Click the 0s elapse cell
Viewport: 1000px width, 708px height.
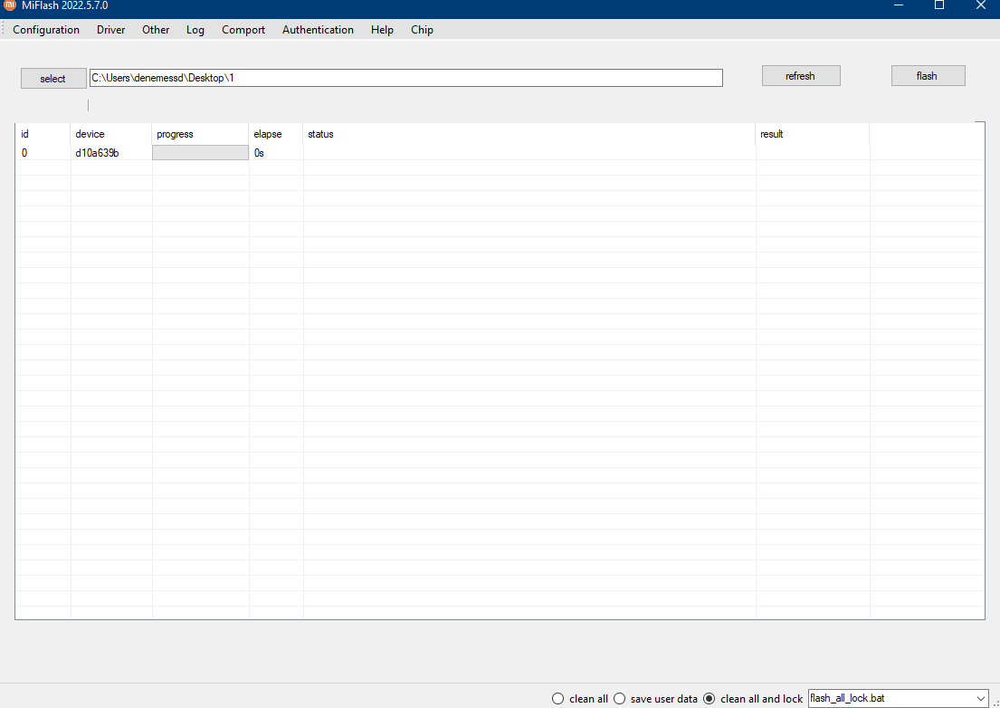[259, 153]
